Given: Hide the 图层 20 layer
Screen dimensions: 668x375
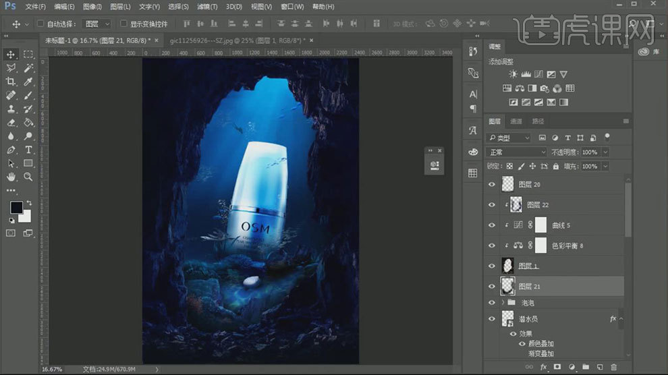Looking at the screenshot, I should [491, 184].
